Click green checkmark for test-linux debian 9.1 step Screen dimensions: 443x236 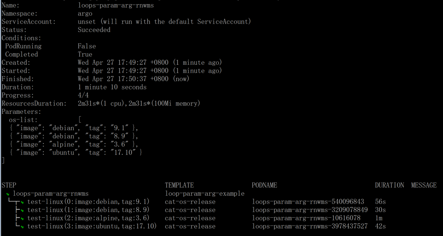pyautogui.click(x=22, y=203)
